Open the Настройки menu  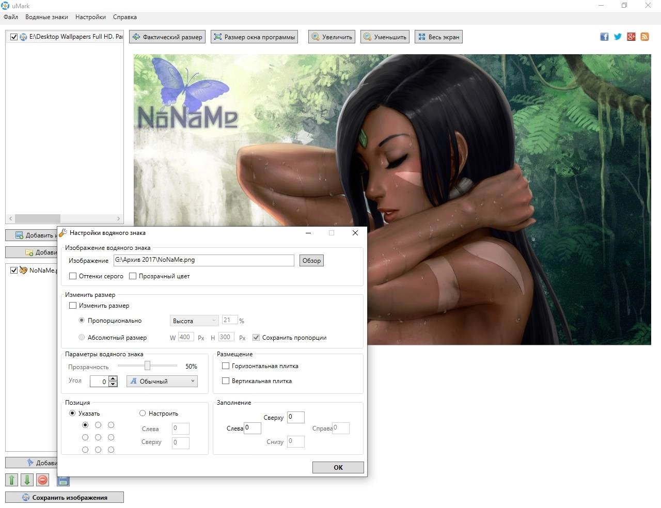90,17
